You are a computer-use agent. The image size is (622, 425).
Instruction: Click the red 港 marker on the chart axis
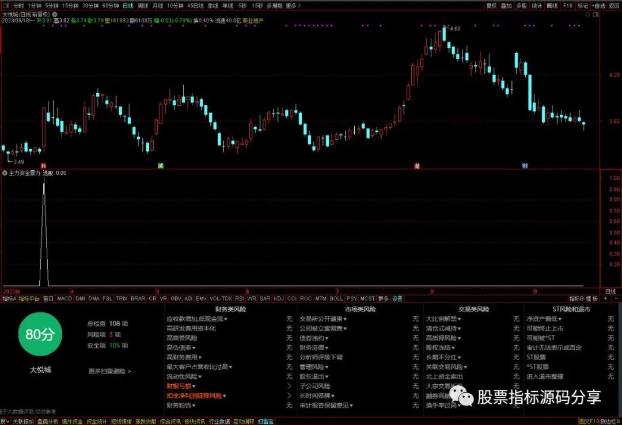(417, 166)
